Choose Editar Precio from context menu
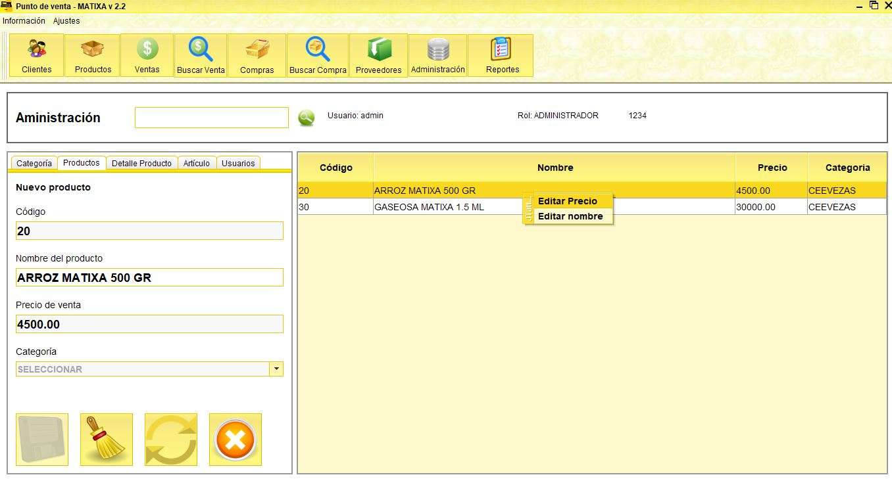The width and height of the screenshot is (892, 479). click(568, 201)
